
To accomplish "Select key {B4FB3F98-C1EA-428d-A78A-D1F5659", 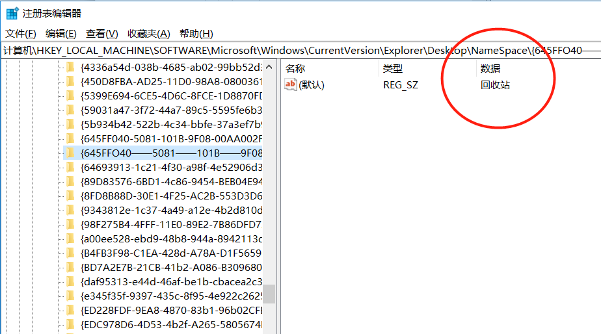I will 171,253.
